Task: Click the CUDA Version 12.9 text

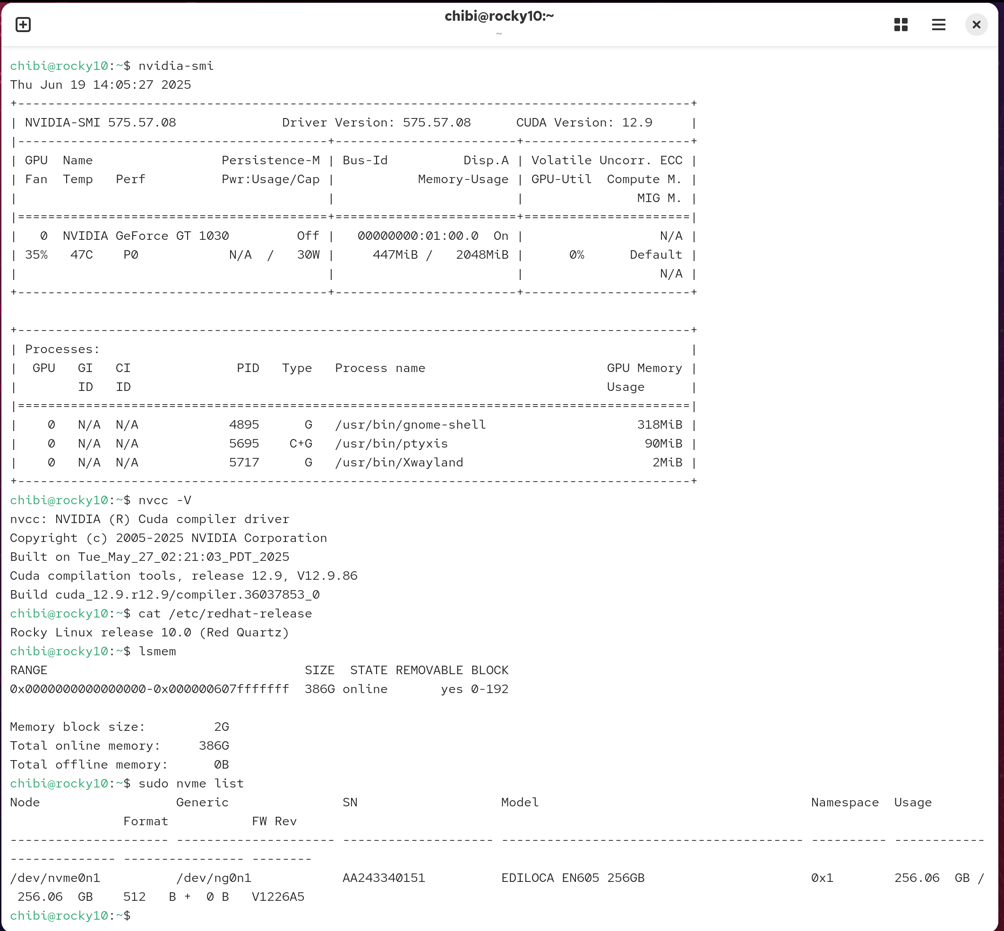Action: click(584, 122)
